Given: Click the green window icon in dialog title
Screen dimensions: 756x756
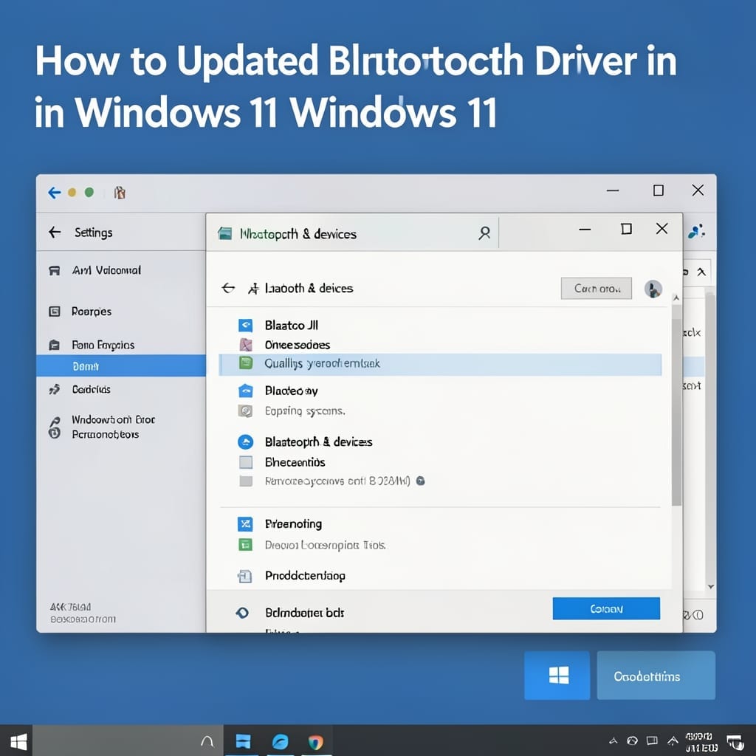Looking at the screenshot, I should tap(225, 234).
